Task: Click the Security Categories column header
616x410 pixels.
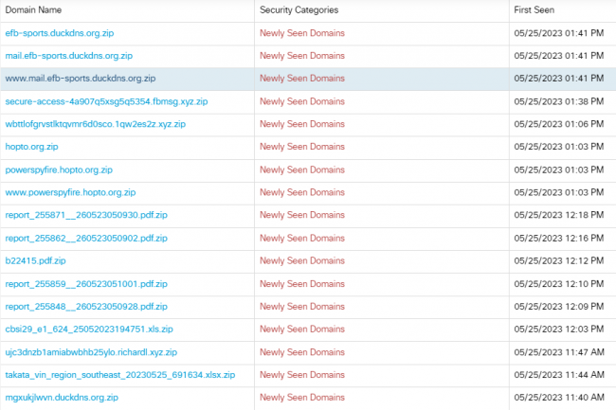Action: [x=299, y=9]
